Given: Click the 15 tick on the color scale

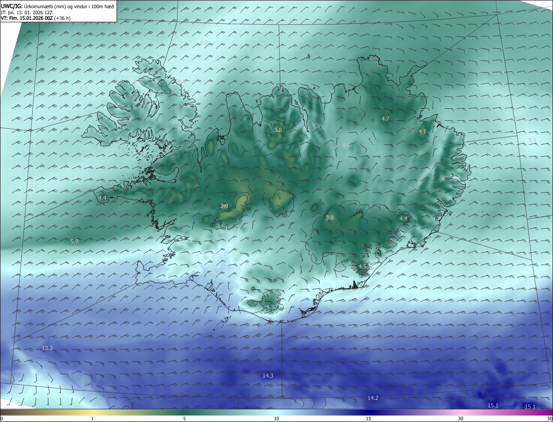Looking at the screenshot, I should coord(369,419).
